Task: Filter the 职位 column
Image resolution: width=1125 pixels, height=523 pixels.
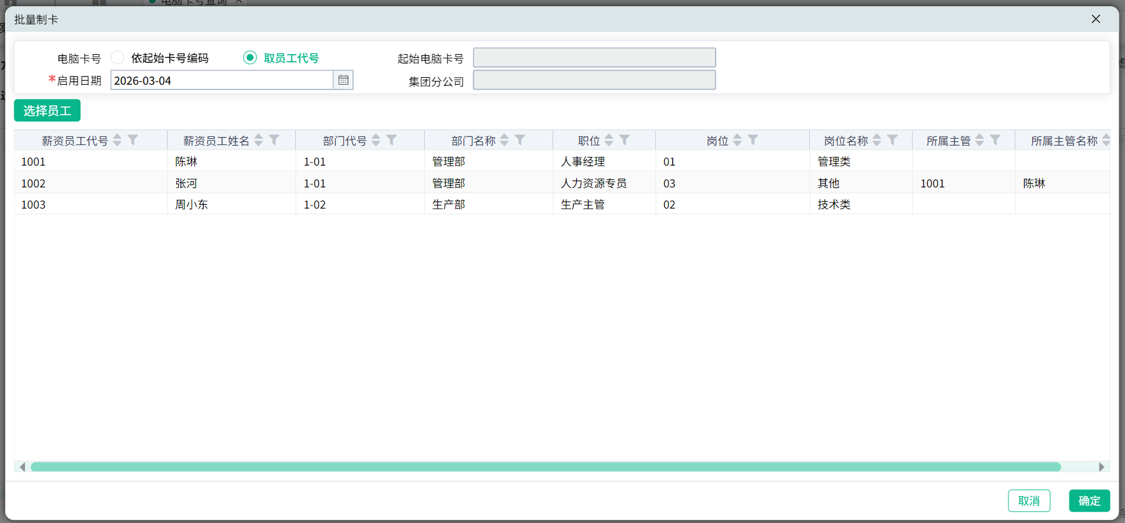Action: (x=625, y=140)
